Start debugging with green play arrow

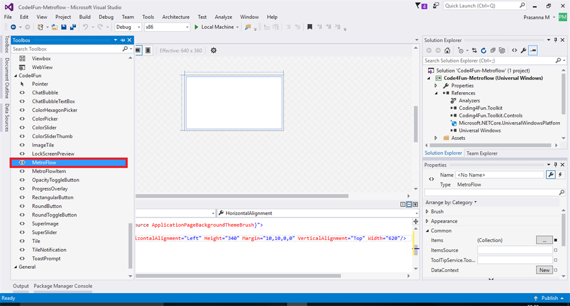[x=196, y=27]
